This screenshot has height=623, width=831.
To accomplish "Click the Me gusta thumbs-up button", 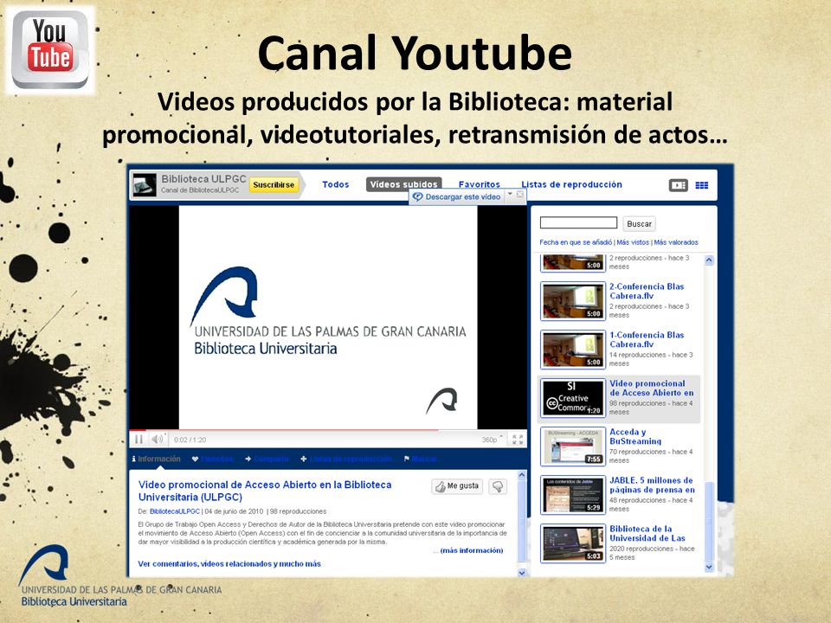I will tap(457, 485).
